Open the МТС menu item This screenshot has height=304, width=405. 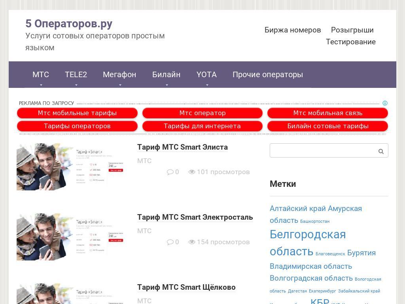[41, 74]
